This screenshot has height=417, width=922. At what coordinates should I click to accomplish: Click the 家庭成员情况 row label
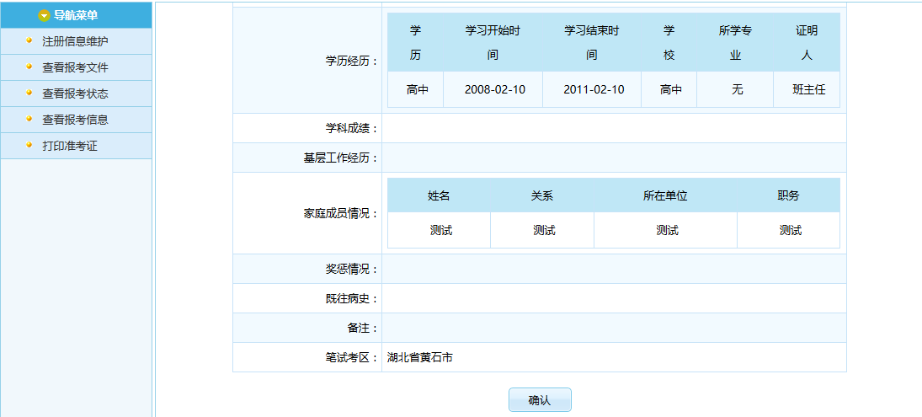341,213
